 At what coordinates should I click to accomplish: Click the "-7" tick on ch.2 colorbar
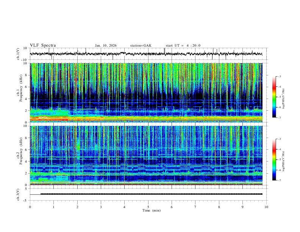(x=279, y=180)
